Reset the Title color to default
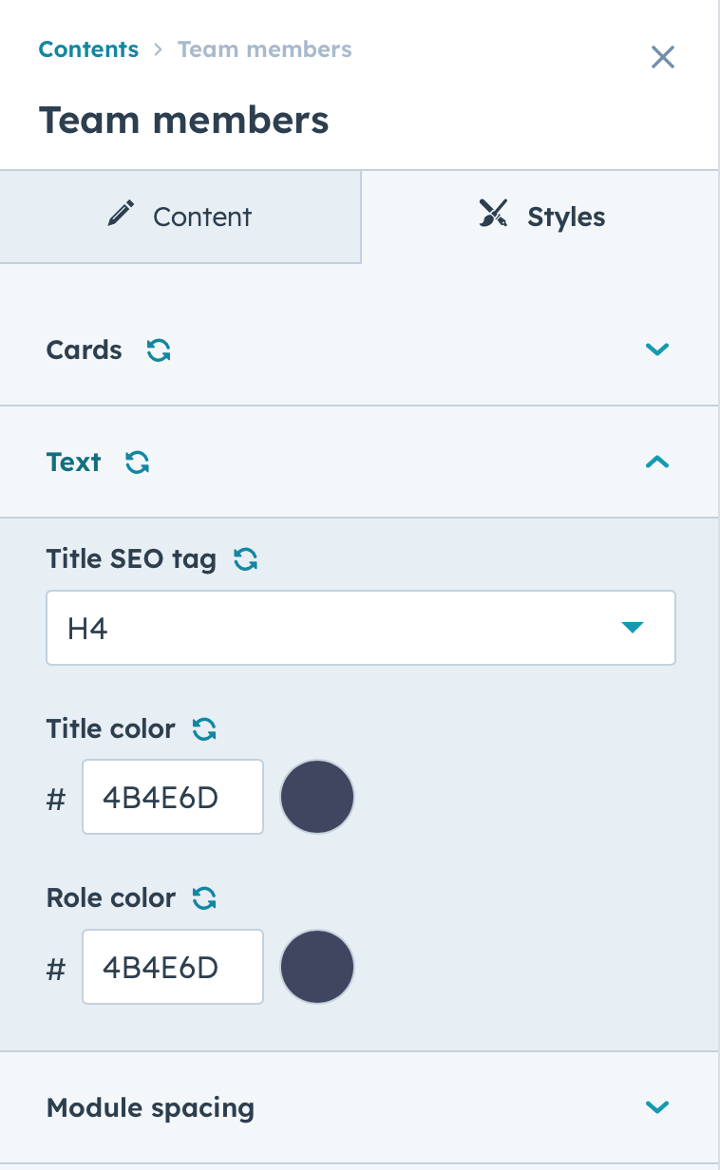 click(x=204, y=729)
